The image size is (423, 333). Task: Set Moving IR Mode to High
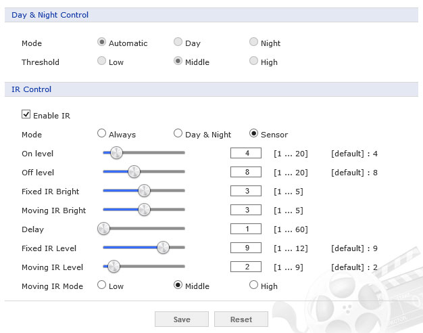[x=254, y=286]
